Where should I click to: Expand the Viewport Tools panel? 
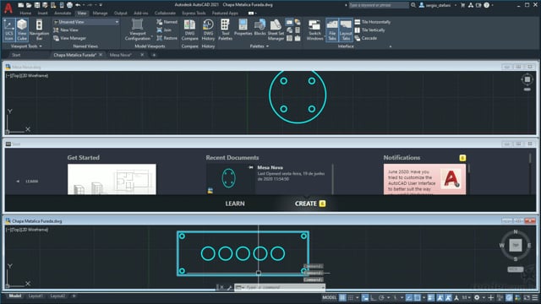coord(26,46)
